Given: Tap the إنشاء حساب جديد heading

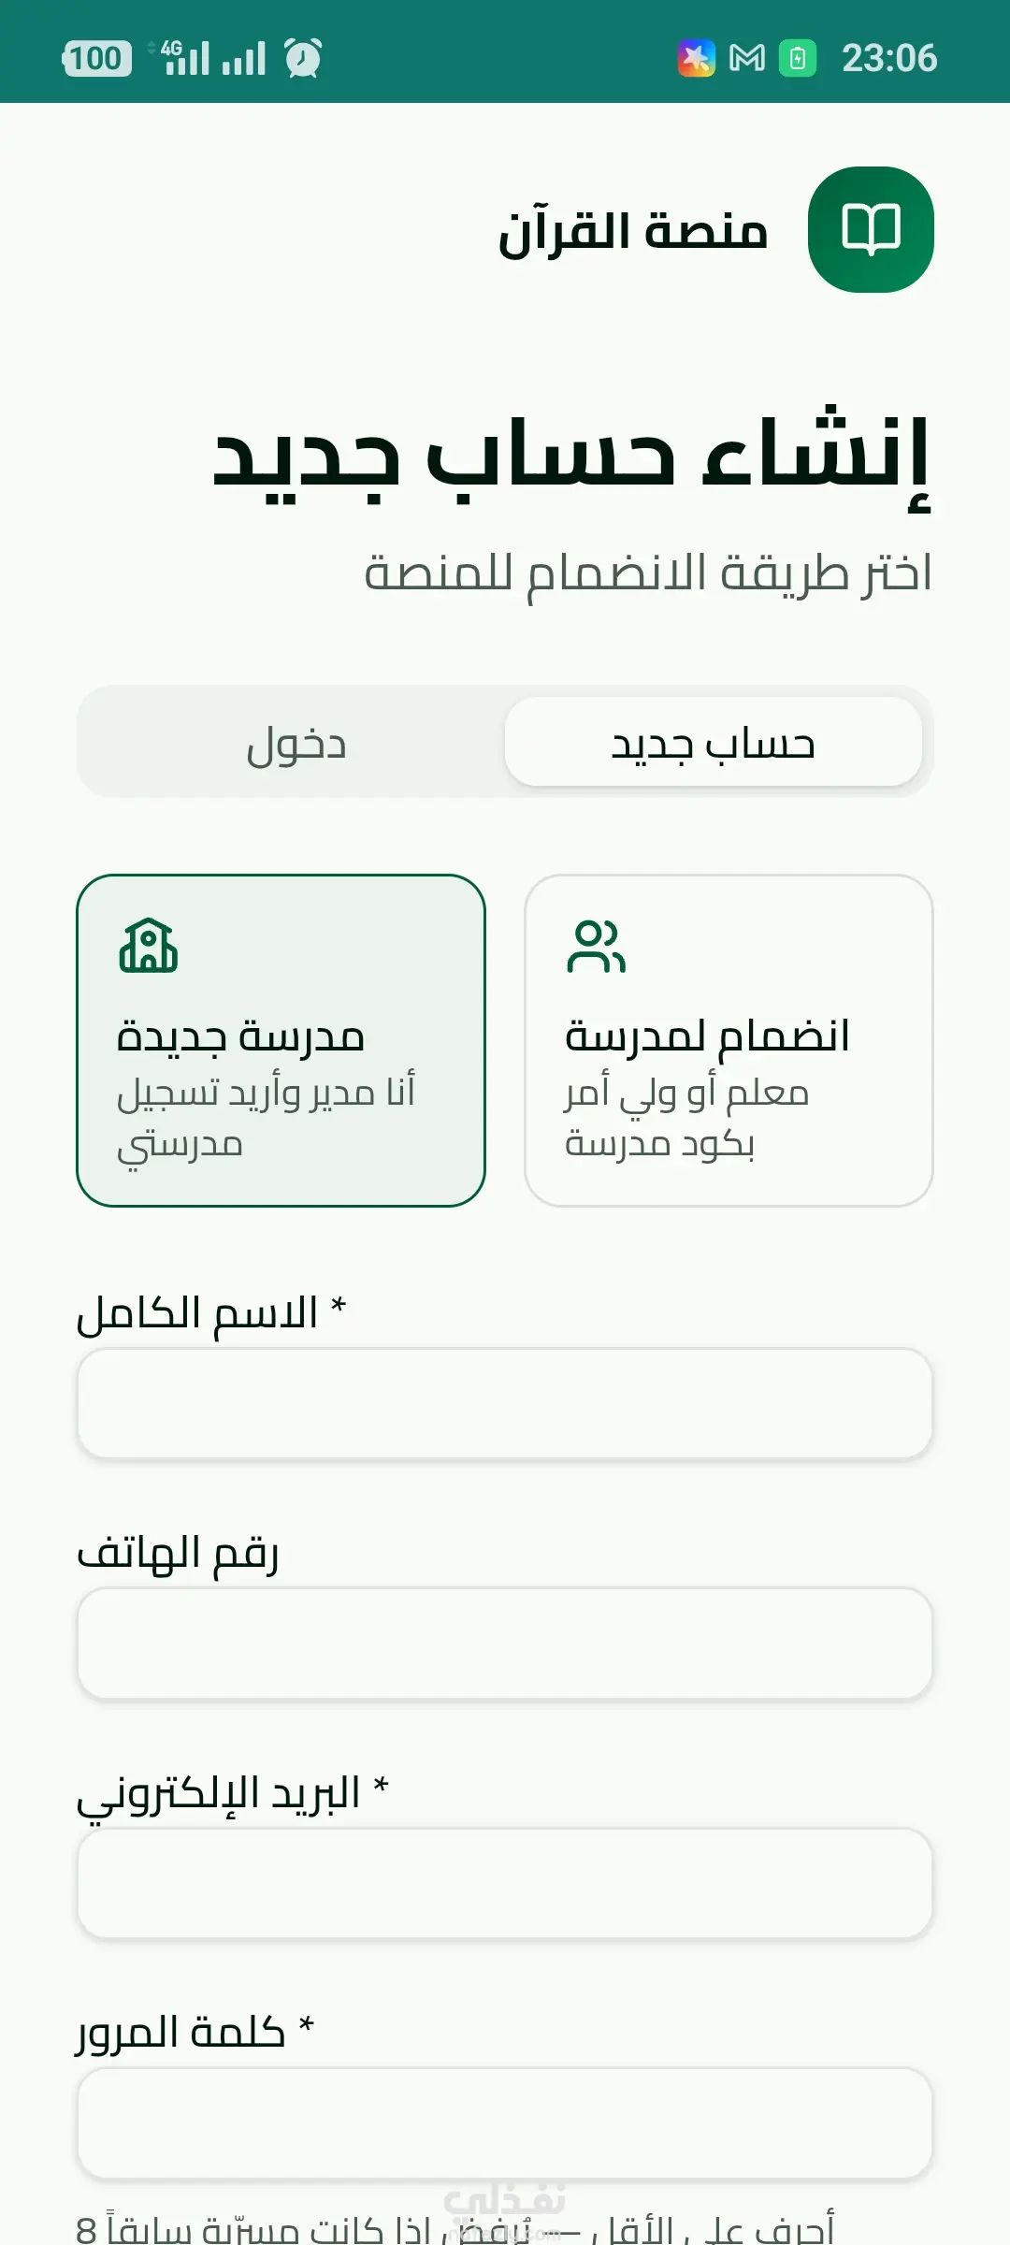Looking at the screenshot, I should pos(572,457).
